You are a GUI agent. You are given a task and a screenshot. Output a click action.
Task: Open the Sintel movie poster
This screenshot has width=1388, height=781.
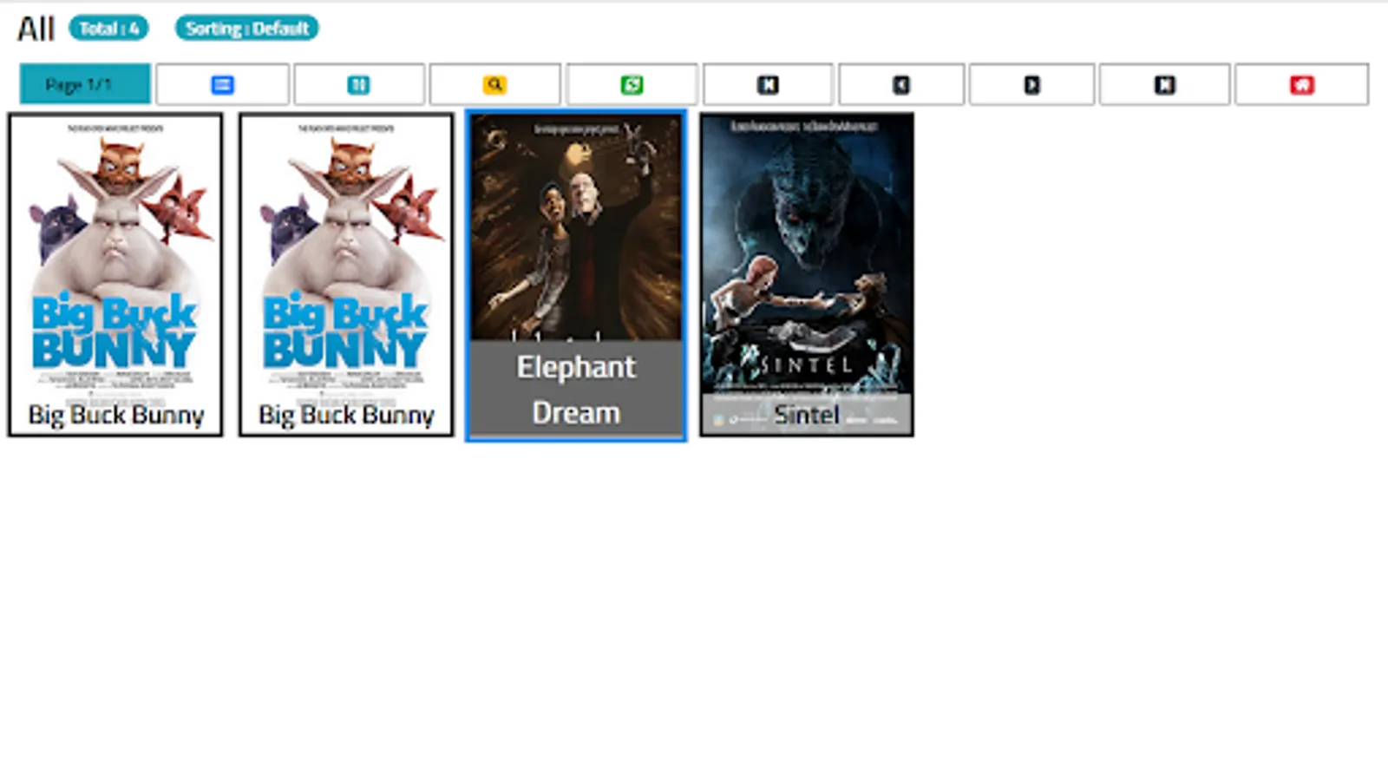coord(807,274)
